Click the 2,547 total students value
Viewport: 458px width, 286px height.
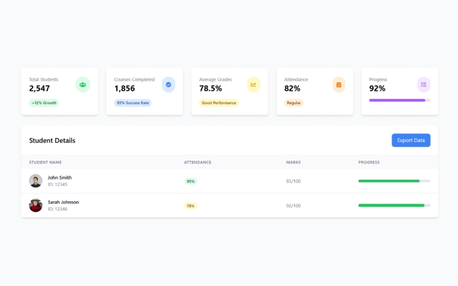pyautogui.click(x=40, y=88)
